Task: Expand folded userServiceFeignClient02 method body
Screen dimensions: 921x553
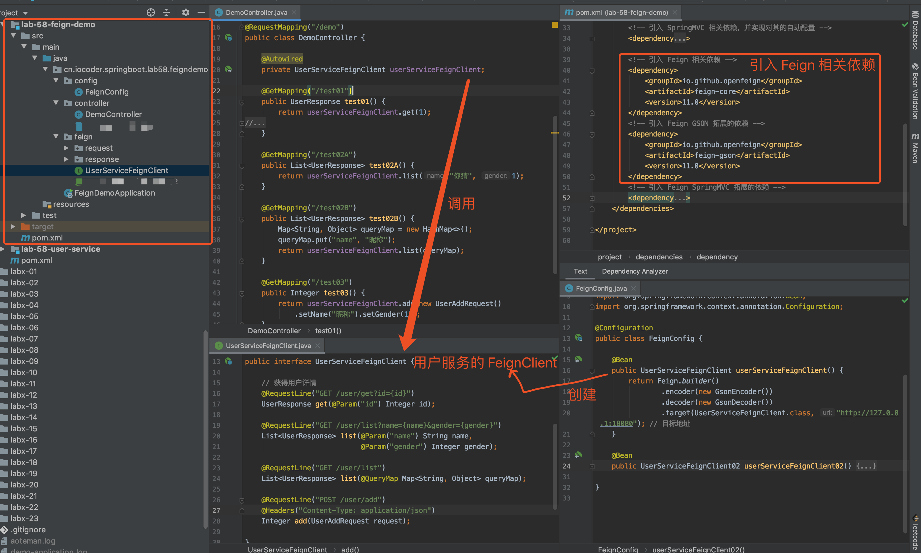Action: click(x=866, y=466)
